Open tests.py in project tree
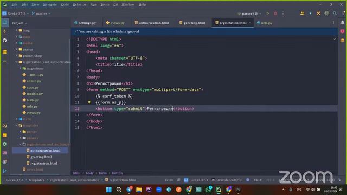This screenshot has height=195, width=347. click(x=33, y=100)
